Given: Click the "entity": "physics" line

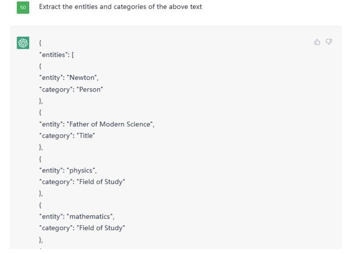Looking at the screenshot, I should coord(68,170).
